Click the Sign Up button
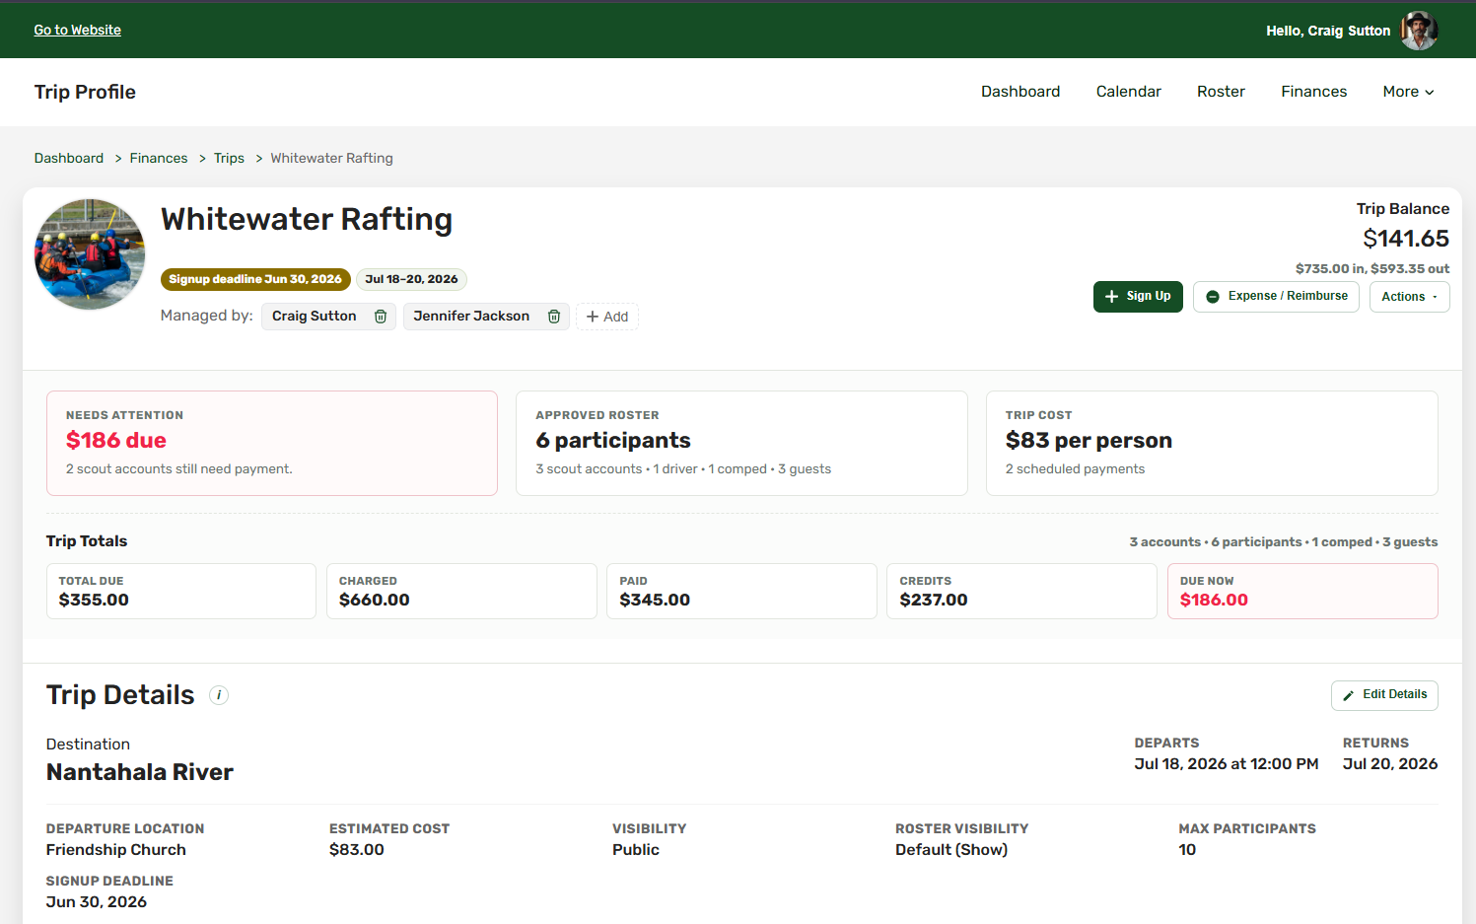 (1138, 297)
